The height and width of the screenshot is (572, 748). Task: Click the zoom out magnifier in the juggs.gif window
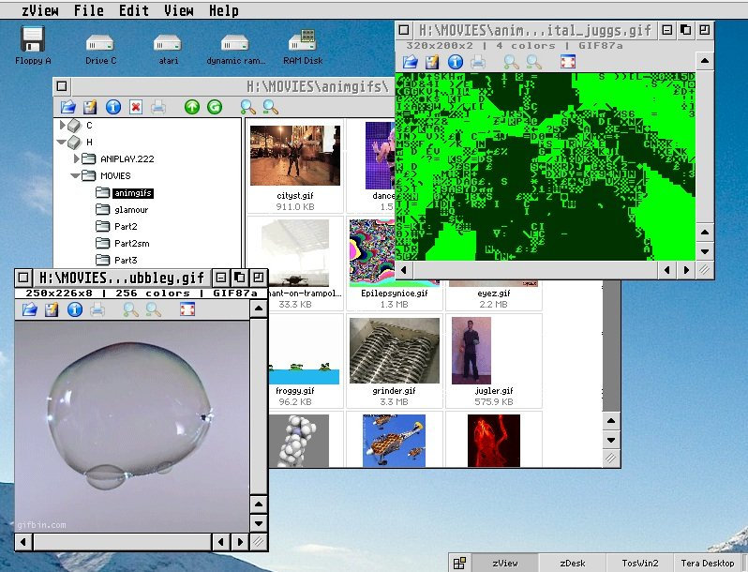click(533, 62)
